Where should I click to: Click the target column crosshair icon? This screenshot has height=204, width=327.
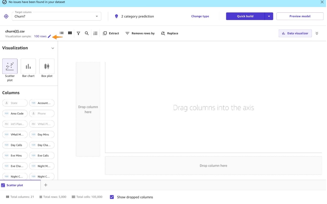[6, 16]
